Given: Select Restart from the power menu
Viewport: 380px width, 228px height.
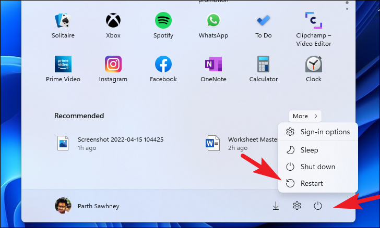Looking at the screenshot, I should coord(318,183).
